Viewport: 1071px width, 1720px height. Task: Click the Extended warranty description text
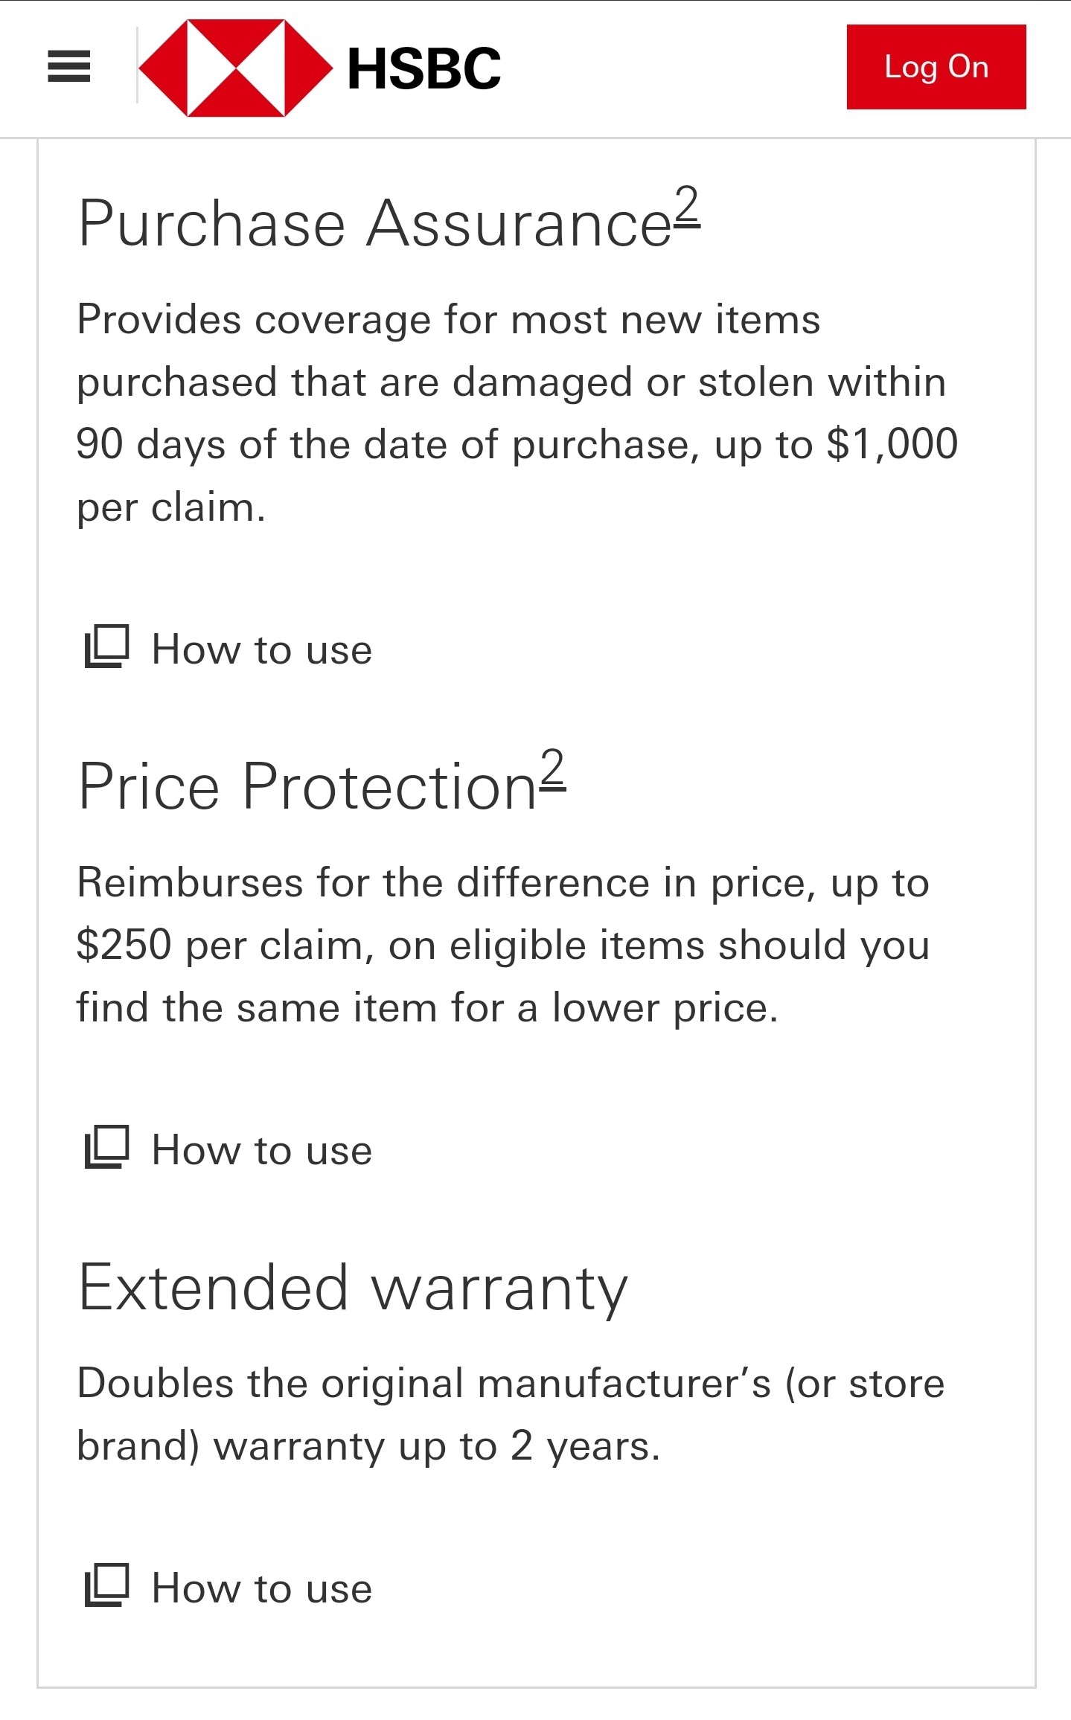511,1414
